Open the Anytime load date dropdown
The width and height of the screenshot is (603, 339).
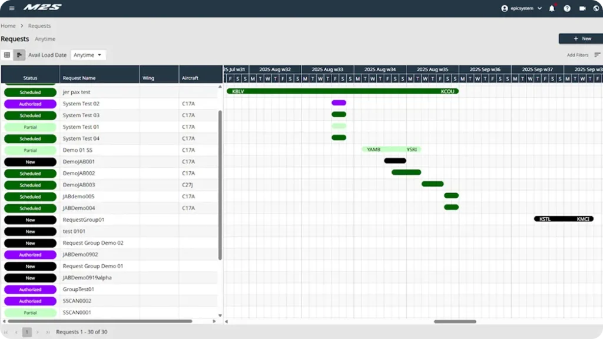click(x=88, y=55)
